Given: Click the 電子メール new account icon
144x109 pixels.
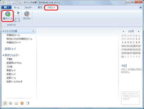Looking at the screenshot, I should pyautogui.click(x=7, y=16).
